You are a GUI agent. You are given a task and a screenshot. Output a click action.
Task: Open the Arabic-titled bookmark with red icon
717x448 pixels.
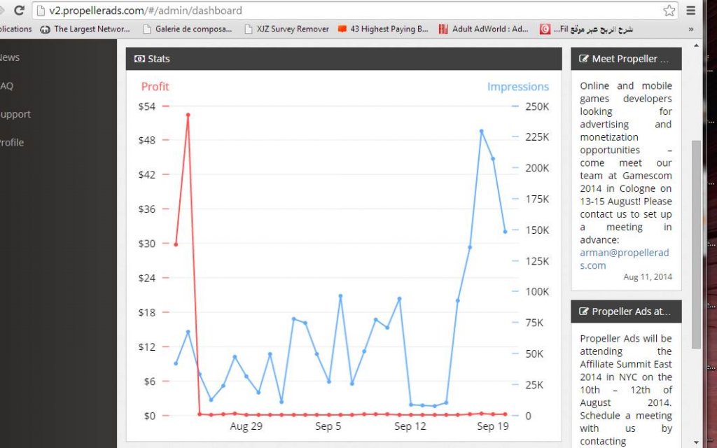click(x=587, y=29)
